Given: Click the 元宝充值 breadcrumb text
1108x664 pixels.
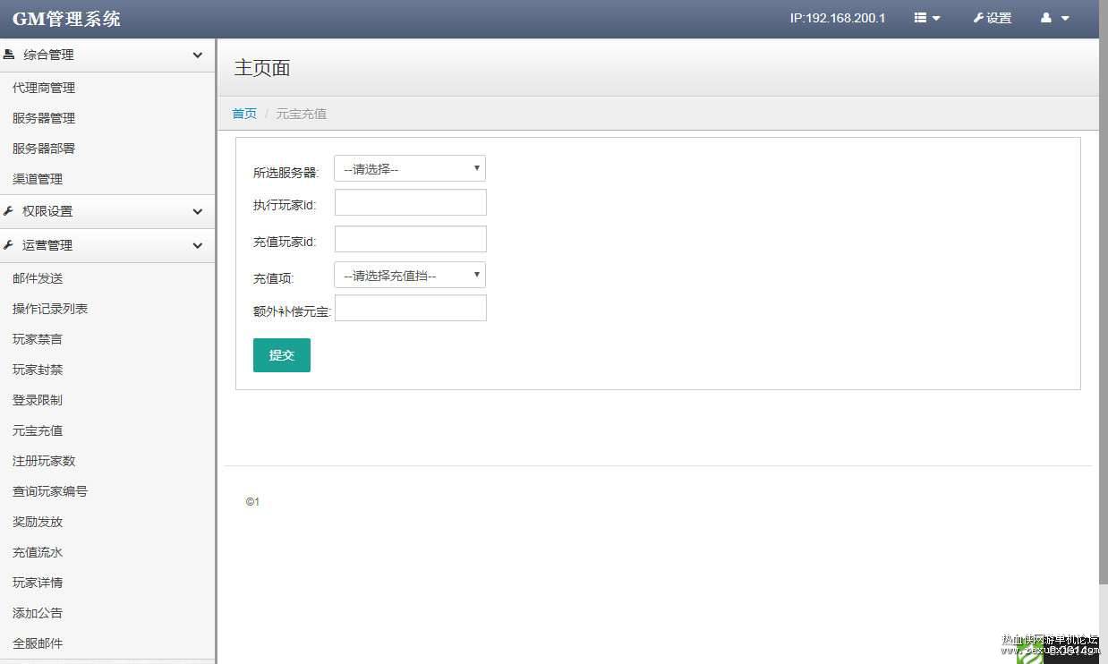Looking at the screenshot, I should pyautogui.click(x=302, y=114).
